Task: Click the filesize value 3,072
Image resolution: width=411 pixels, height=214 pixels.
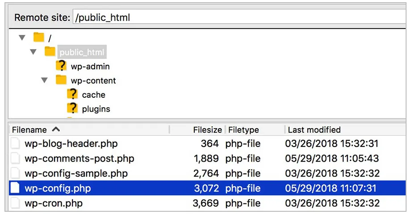Action: coord(206,188)
